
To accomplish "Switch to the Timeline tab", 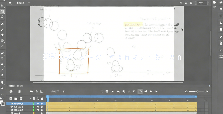I will pos(11,86).
